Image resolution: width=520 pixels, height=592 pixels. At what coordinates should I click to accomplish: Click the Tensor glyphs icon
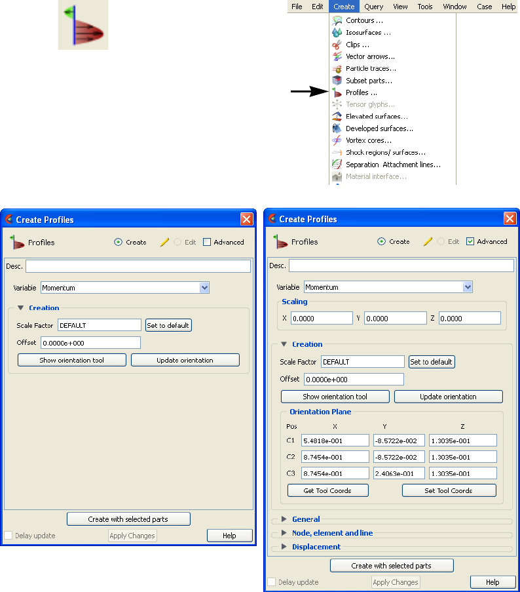[x=337, y=104]
